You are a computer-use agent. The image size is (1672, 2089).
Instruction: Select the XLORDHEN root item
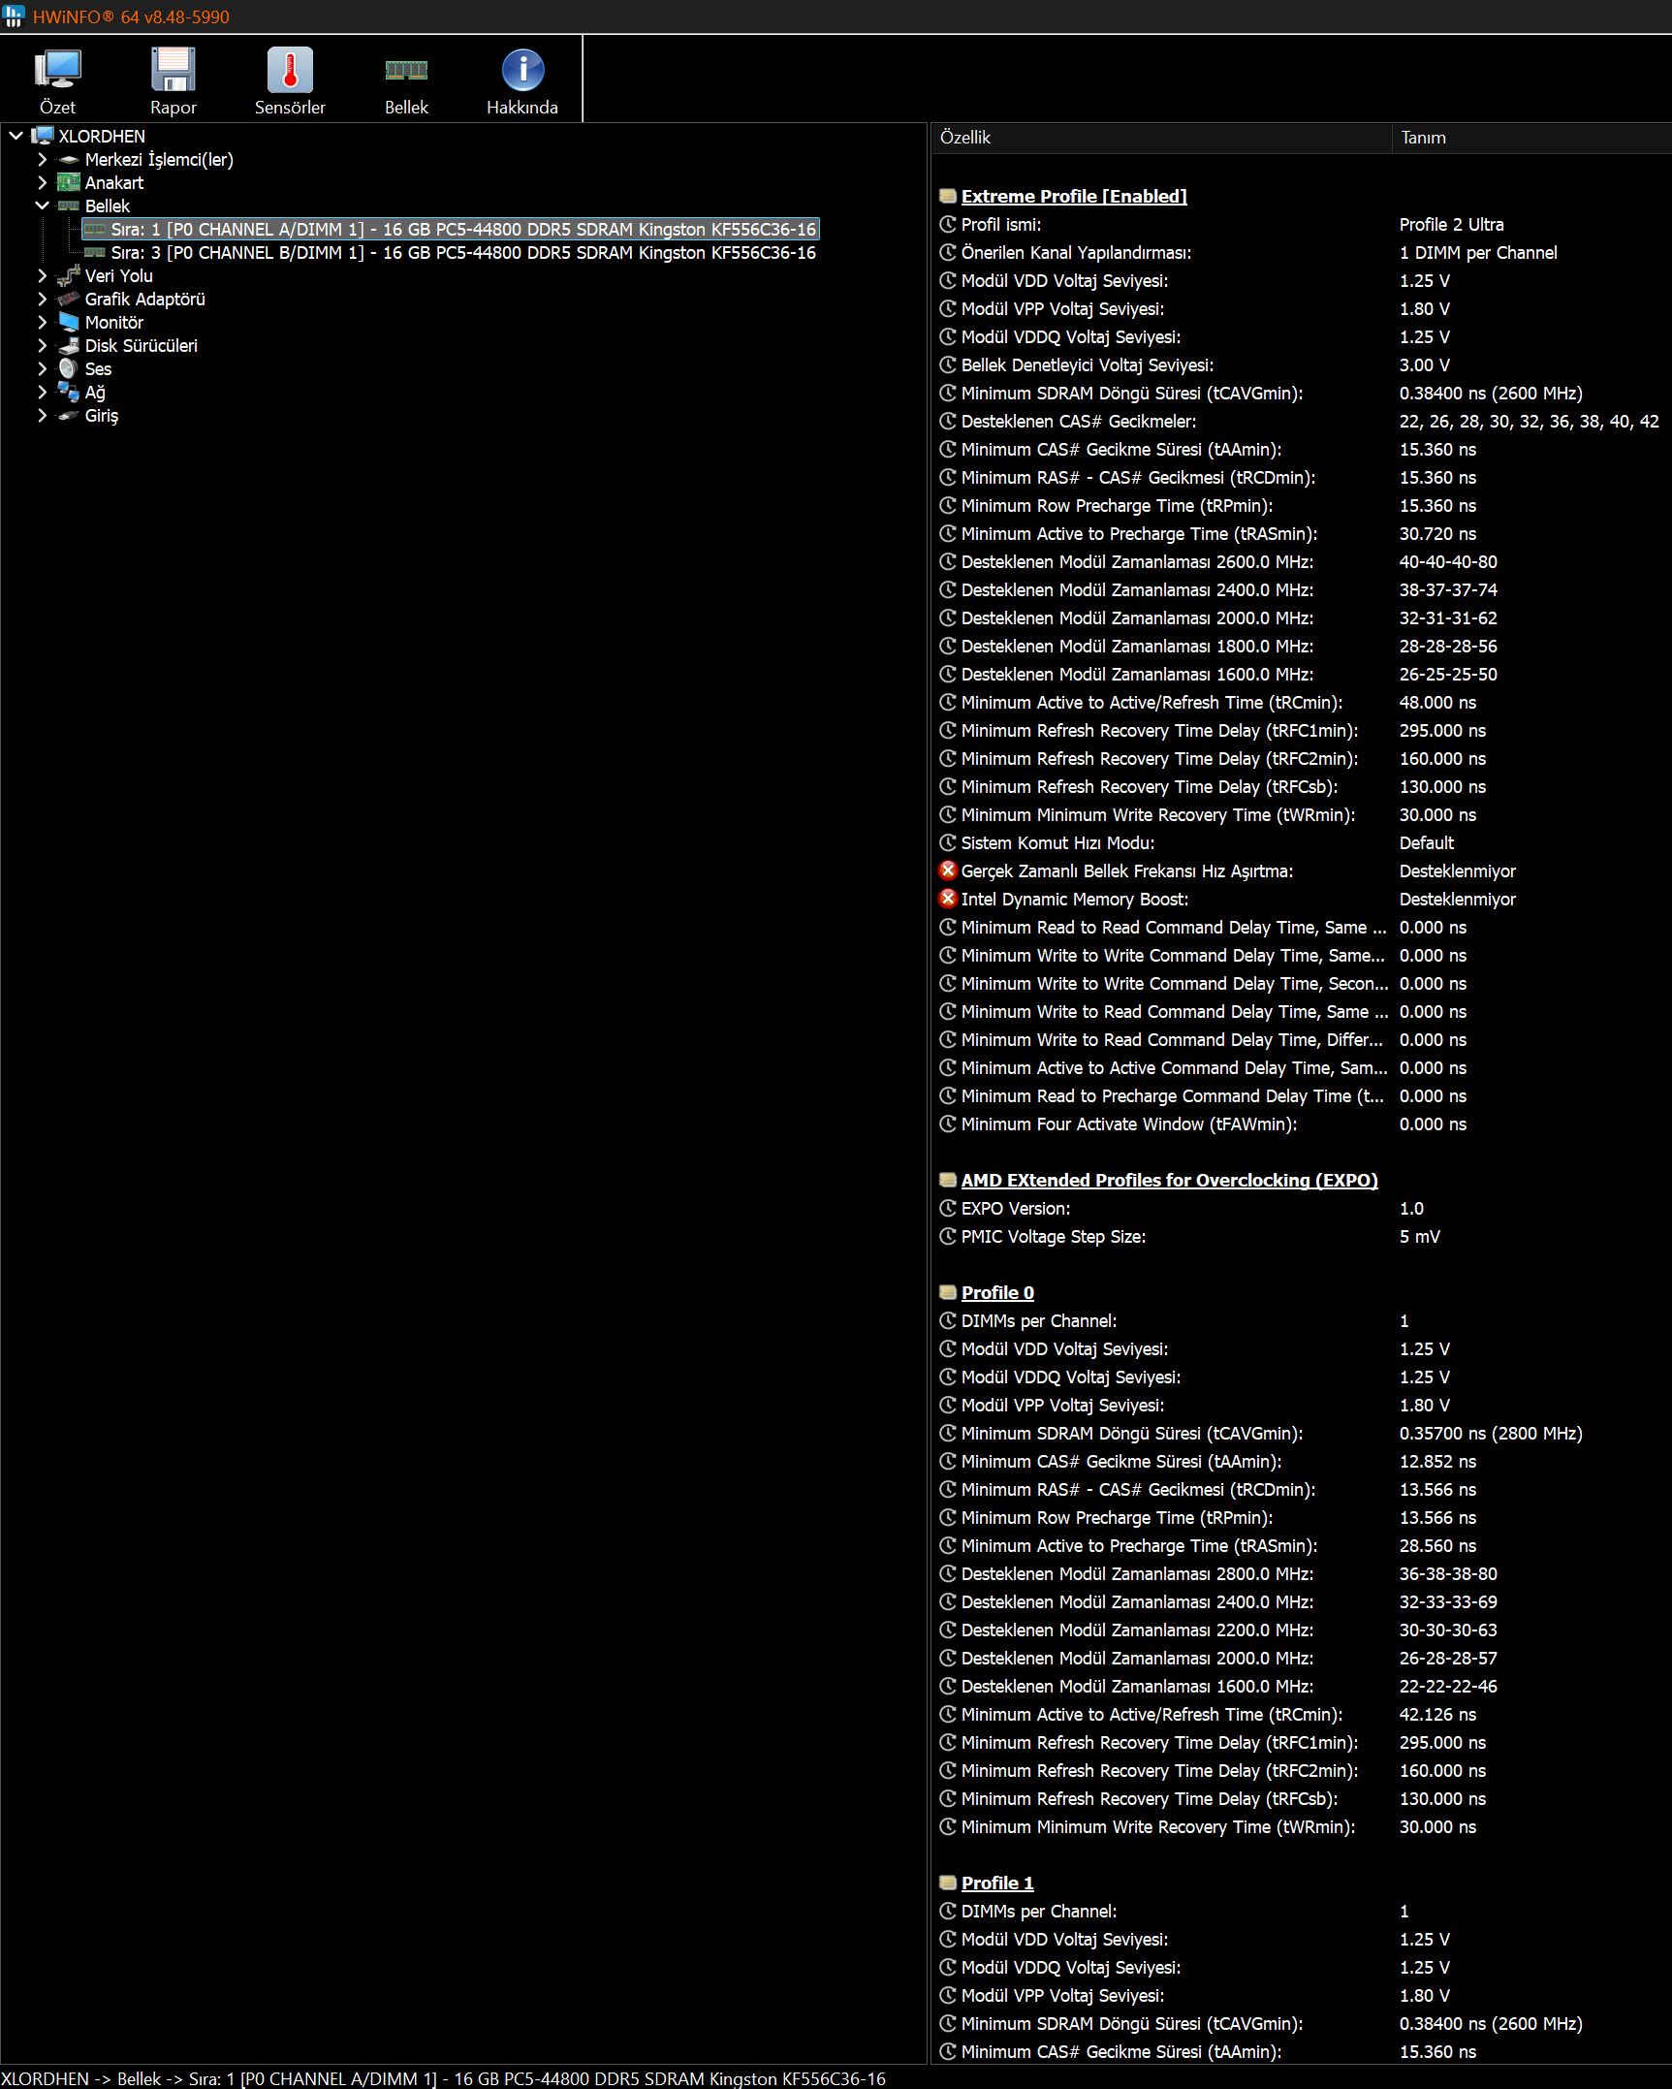pos(102,137)
